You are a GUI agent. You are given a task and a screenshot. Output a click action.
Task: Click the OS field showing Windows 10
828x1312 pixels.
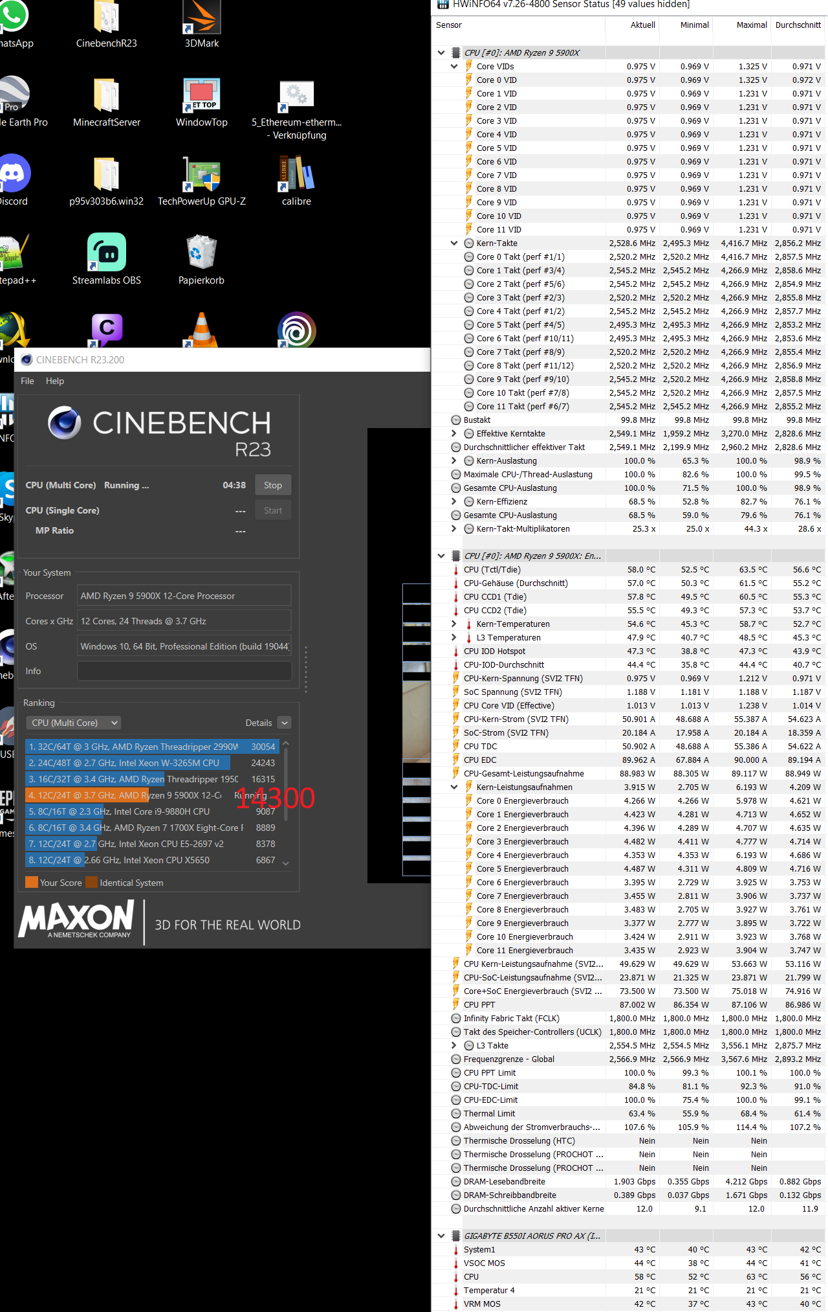tap(184, 646)
